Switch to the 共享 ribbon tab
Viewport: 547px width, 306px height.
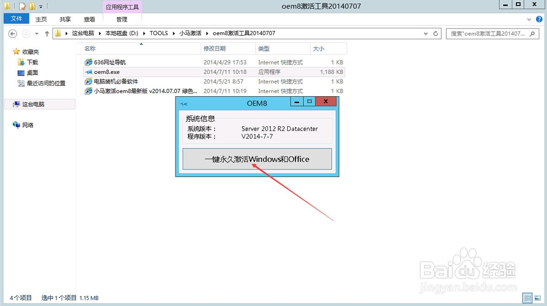coord(65,19)
